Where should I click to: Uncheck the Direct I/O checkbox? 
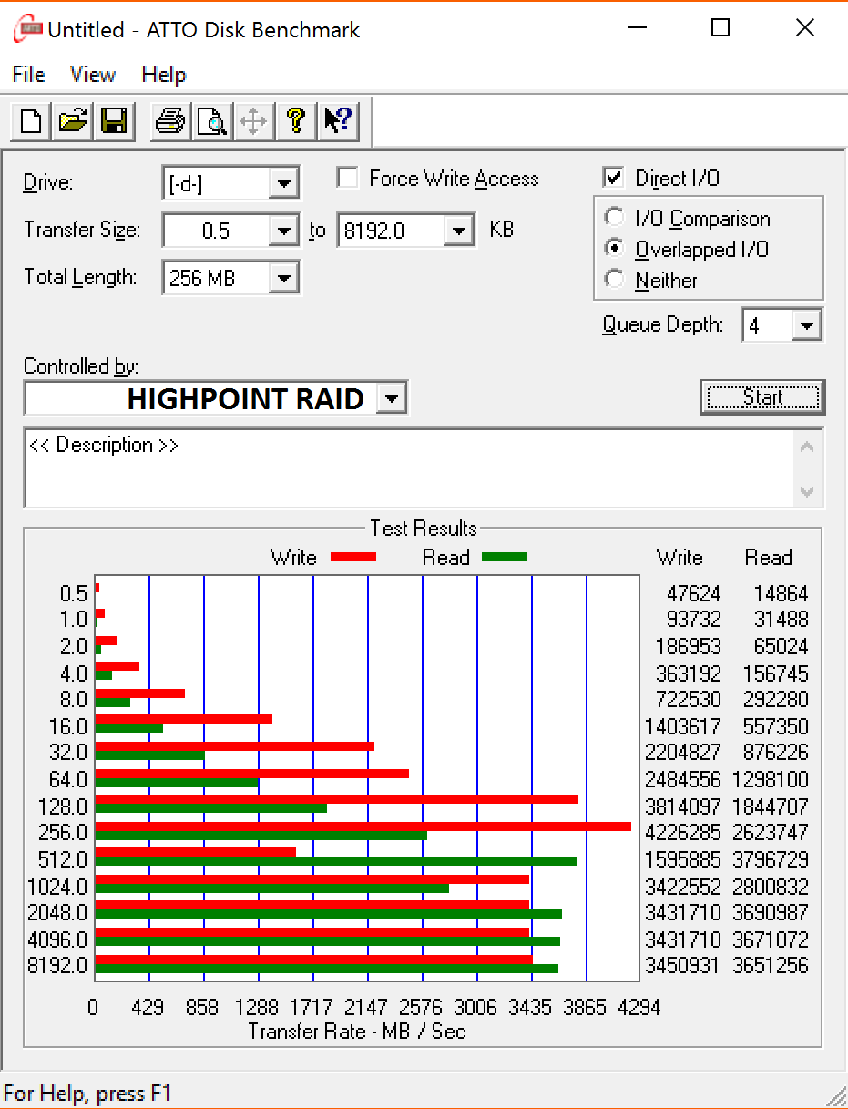(613, 179)
